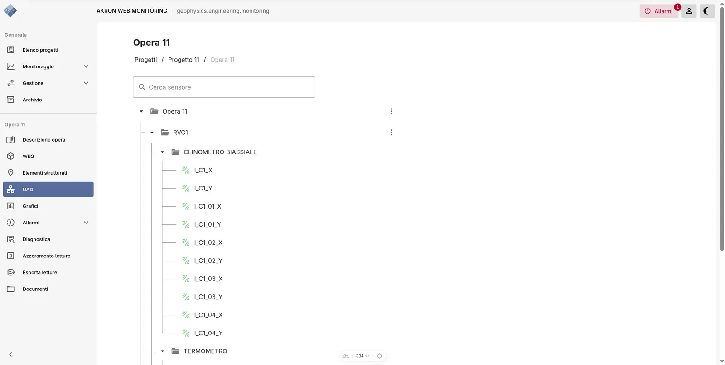
Task: Click the Akron logo icon
Action: pos(10,10)
